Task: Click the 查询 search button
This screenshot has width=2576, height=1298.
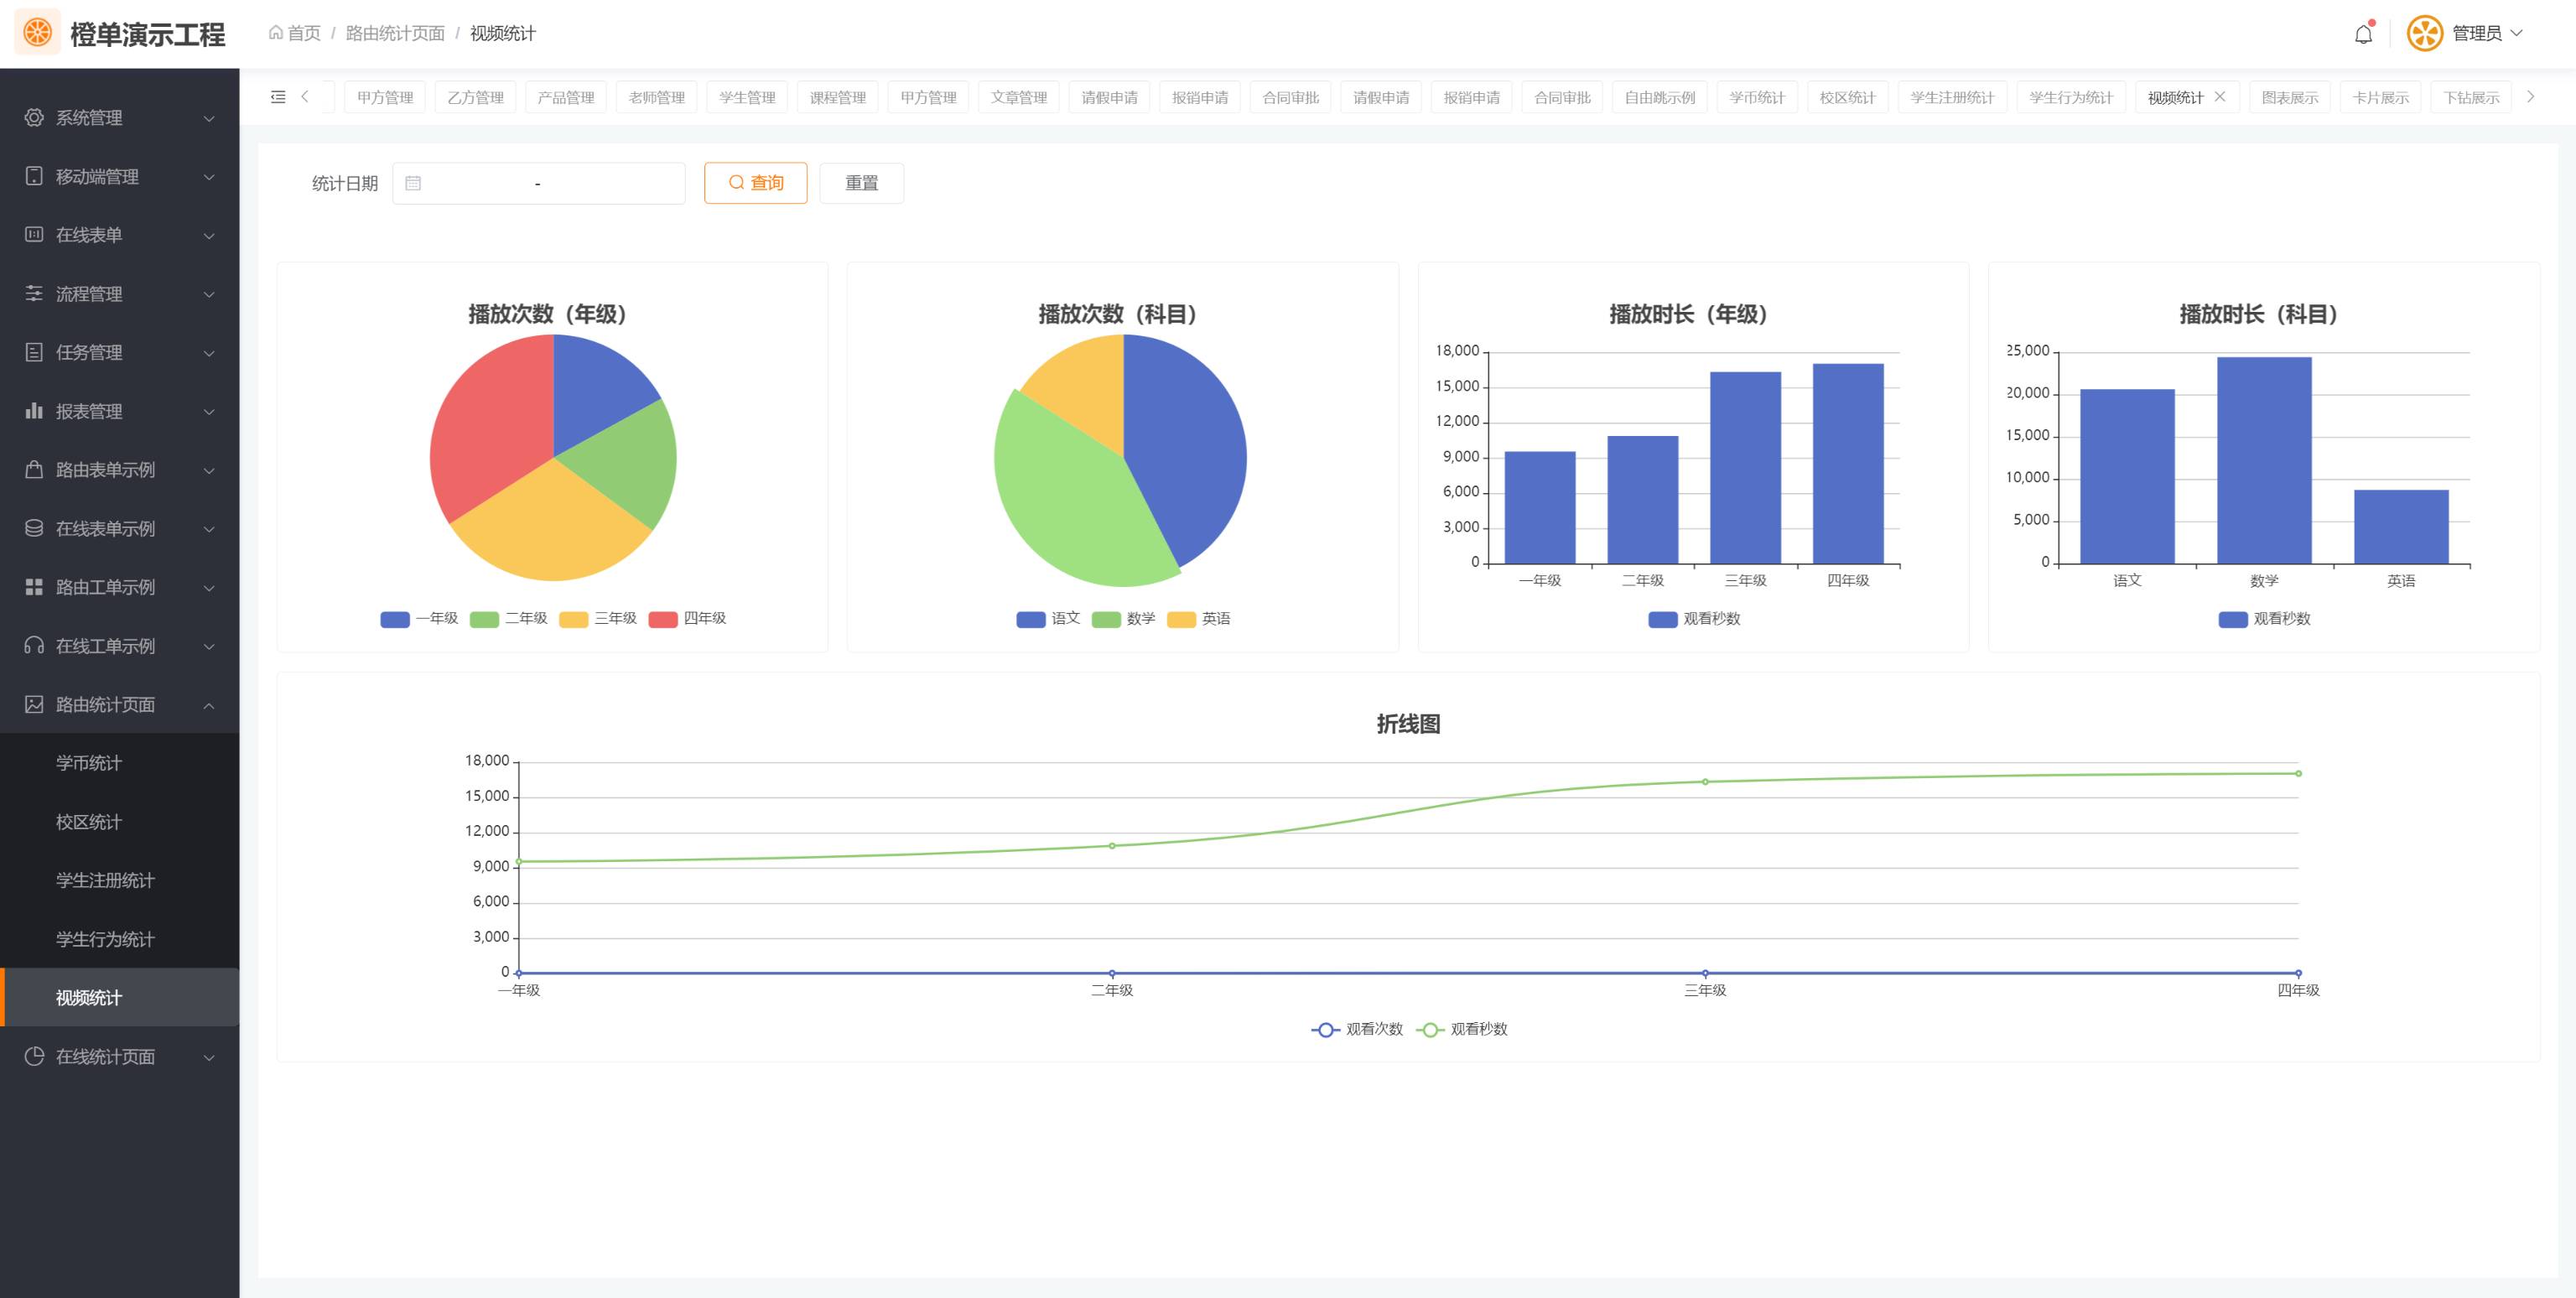Action: click(x=755, y=183)
